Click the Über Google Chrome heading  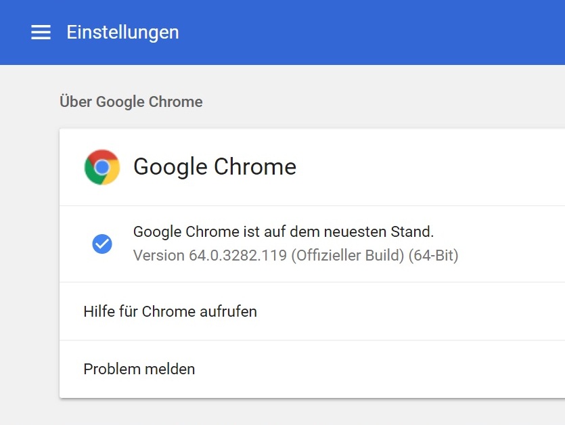point(131,102)
